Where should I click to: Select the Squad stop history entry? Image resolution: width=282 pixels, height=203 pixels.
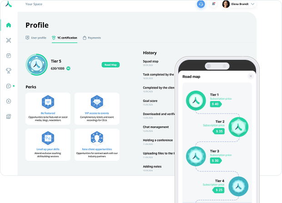(x=151, y=63)
